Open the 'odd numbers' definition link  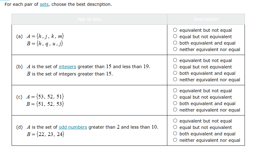pos(73,127)
